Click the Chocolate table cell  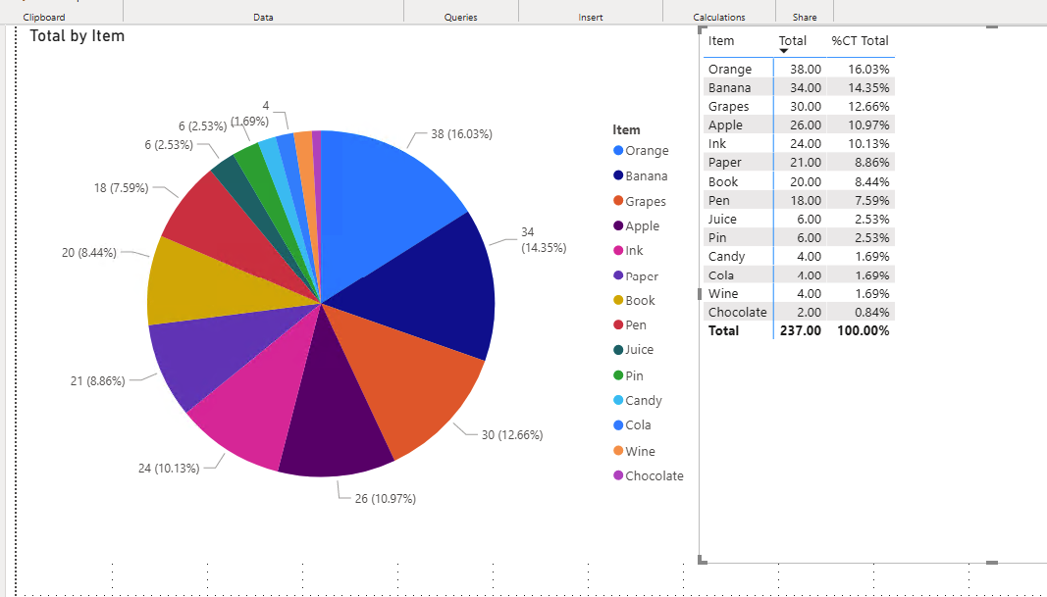[737, 312]
